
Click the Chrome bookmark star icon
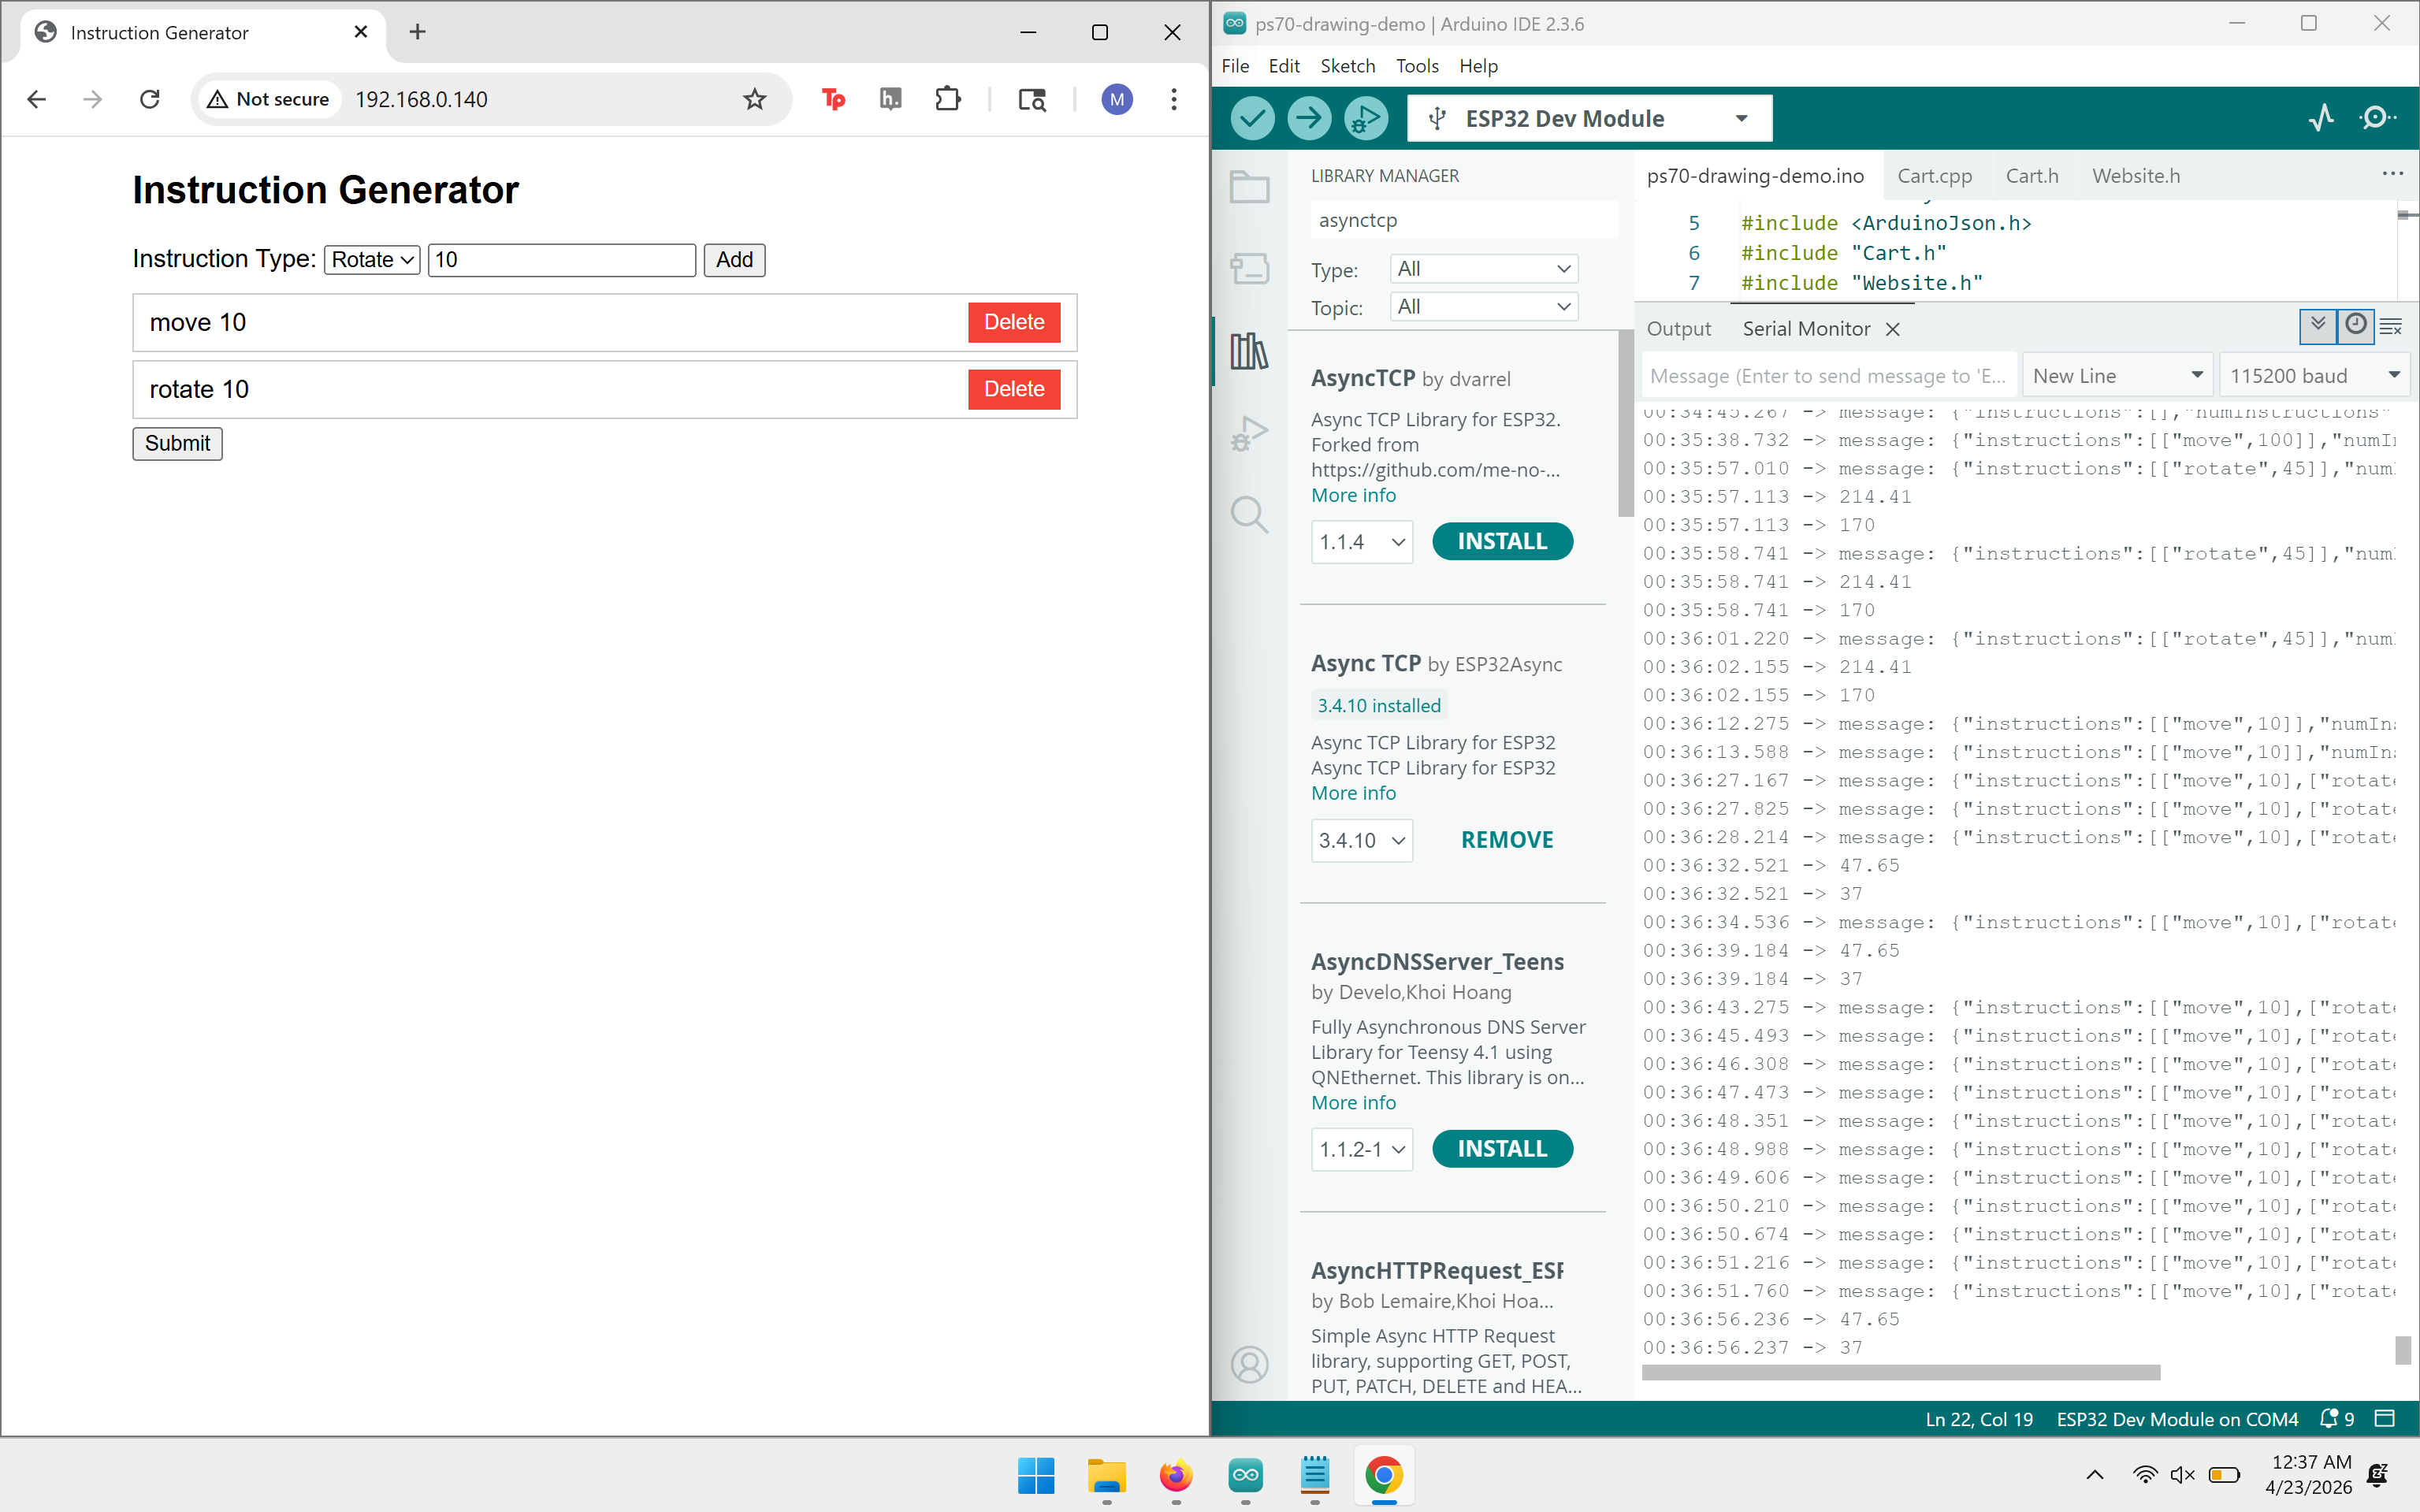click(755, 99)
